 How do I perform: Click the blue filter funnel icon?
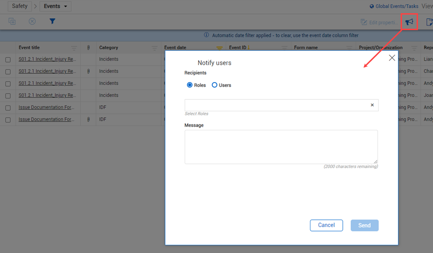52,21
